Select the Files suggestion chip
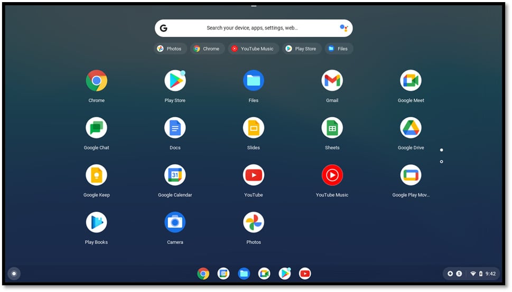This screenshot has width=512, height=292. [339, 49]
